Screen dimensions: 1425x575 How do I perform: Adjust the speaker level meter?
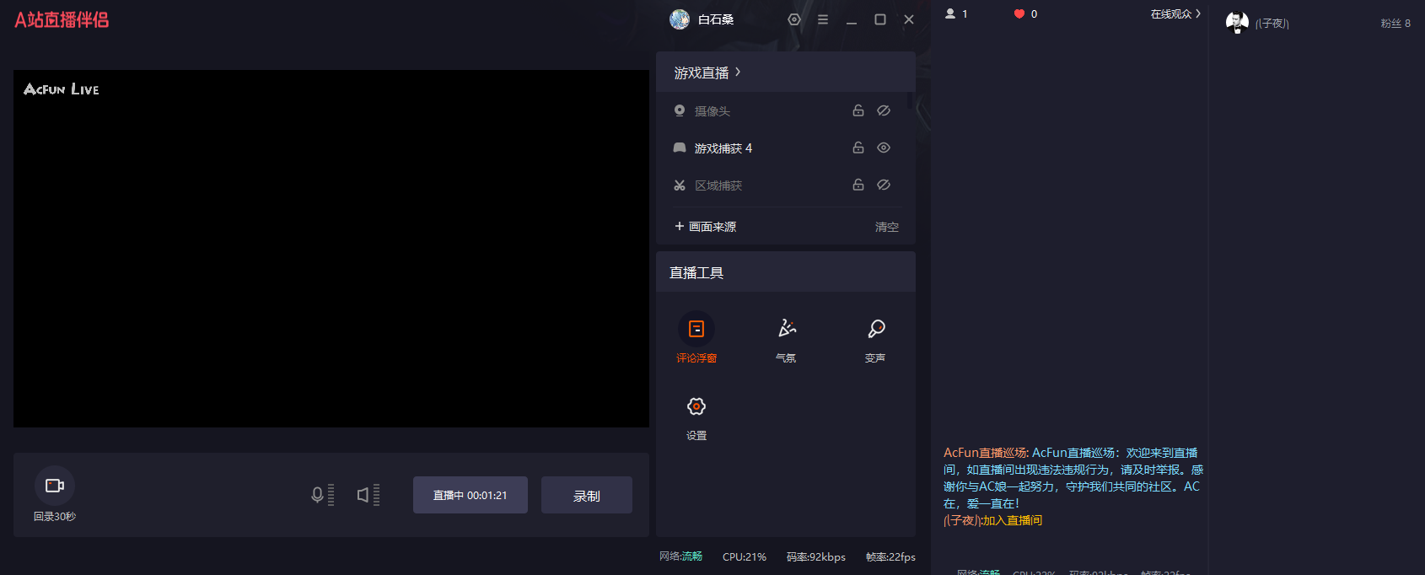click(376, 495)
